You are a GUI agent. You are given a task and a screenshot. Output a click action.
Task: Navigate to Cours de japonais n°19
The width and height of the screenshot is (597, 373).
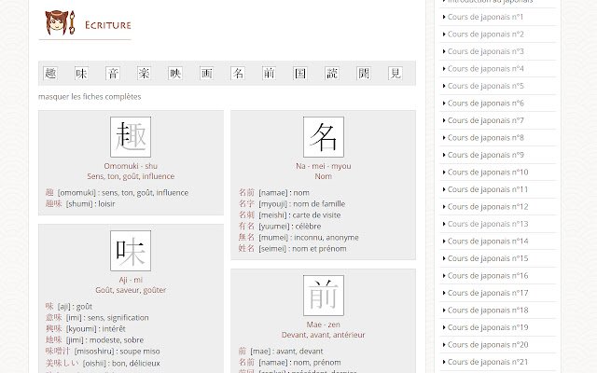point(488,327)
